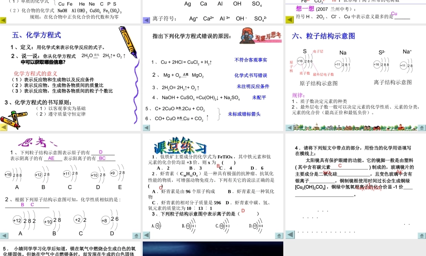Click yellow back arrow on 想一想 slide
Image resolution: width=426 pixels, height=256 pixels.
point(289,20)
